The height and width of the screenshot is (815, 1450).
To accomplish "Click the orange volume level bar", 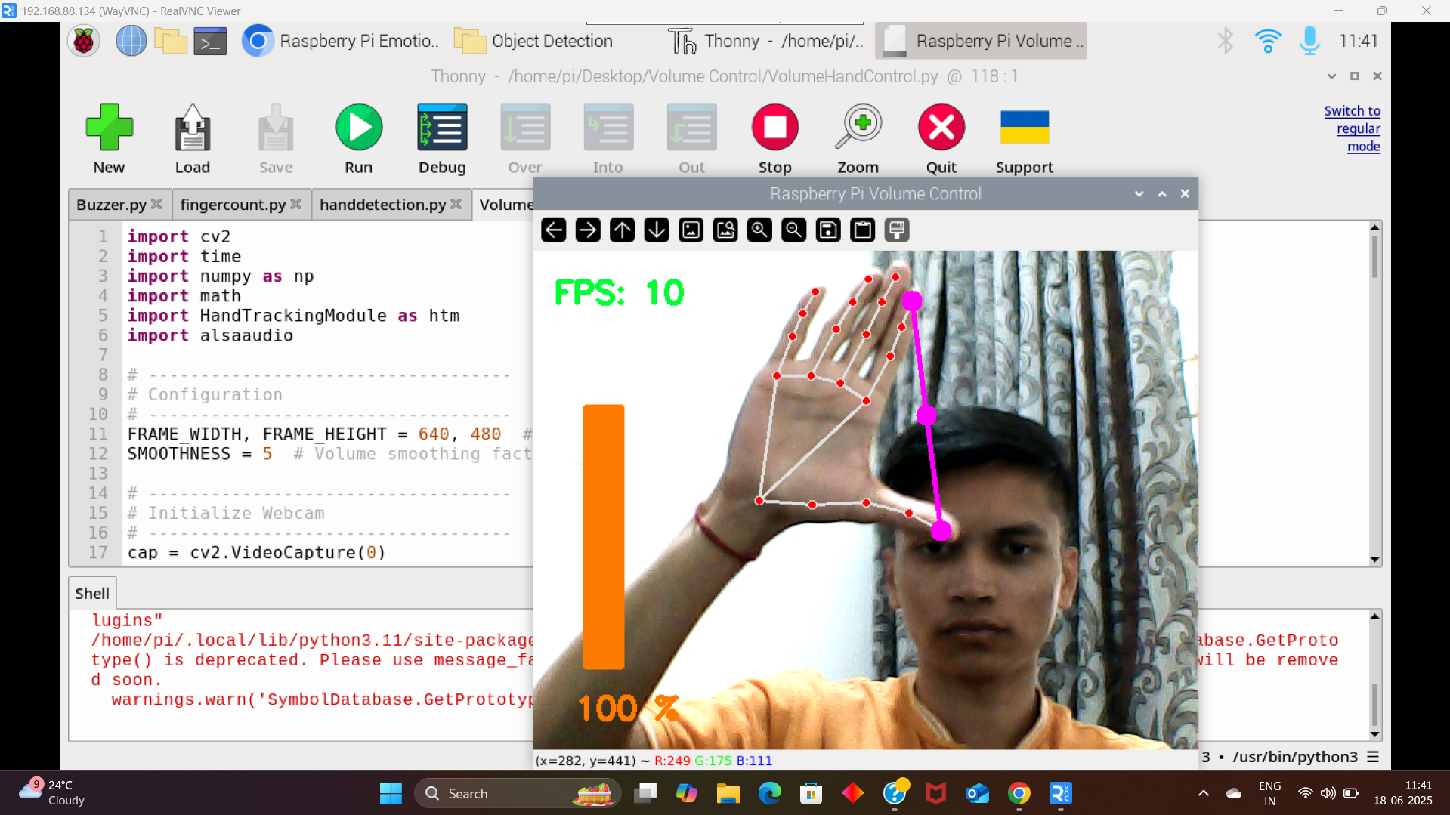I will [x=603, y=536].
